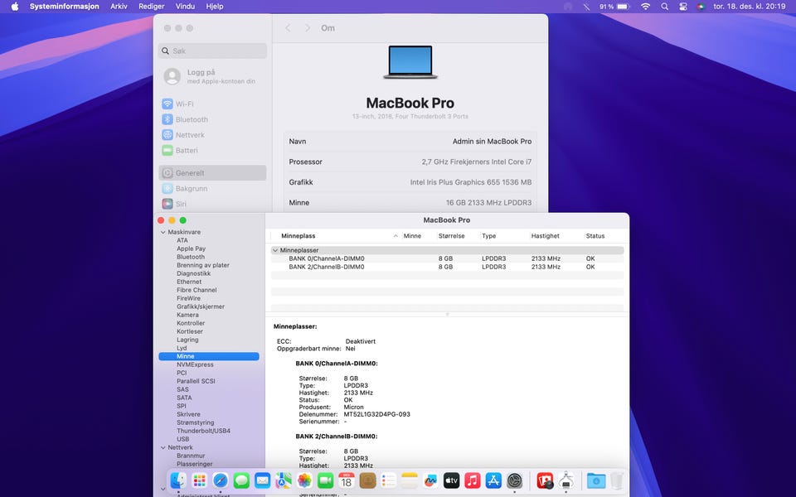Select NVMExpress in the hardware tree
This screenshot has width=796, height=497.
pyautogui.click(x=195, y=364)
